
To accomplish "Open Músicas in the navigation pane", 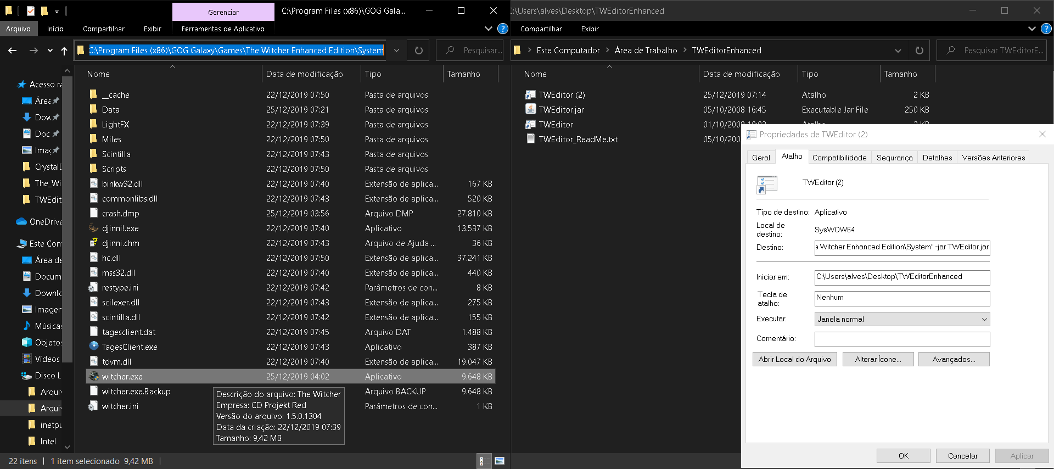I will pos(42,326).
